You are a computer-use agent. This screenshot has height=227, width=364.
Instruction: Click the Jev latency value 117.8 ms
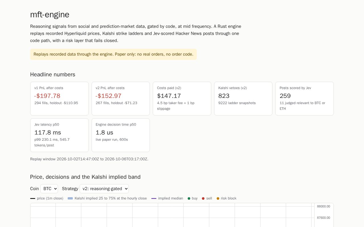click(x=48, y=133)
